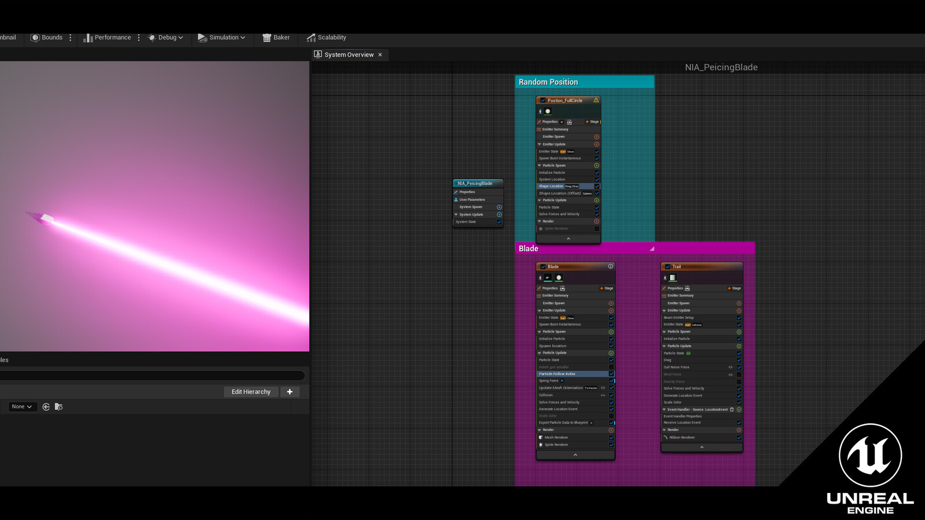Select the Blade emitter thumbnail sphere preview
This screenshot has width=925, height=520.
tap(559, 278)
